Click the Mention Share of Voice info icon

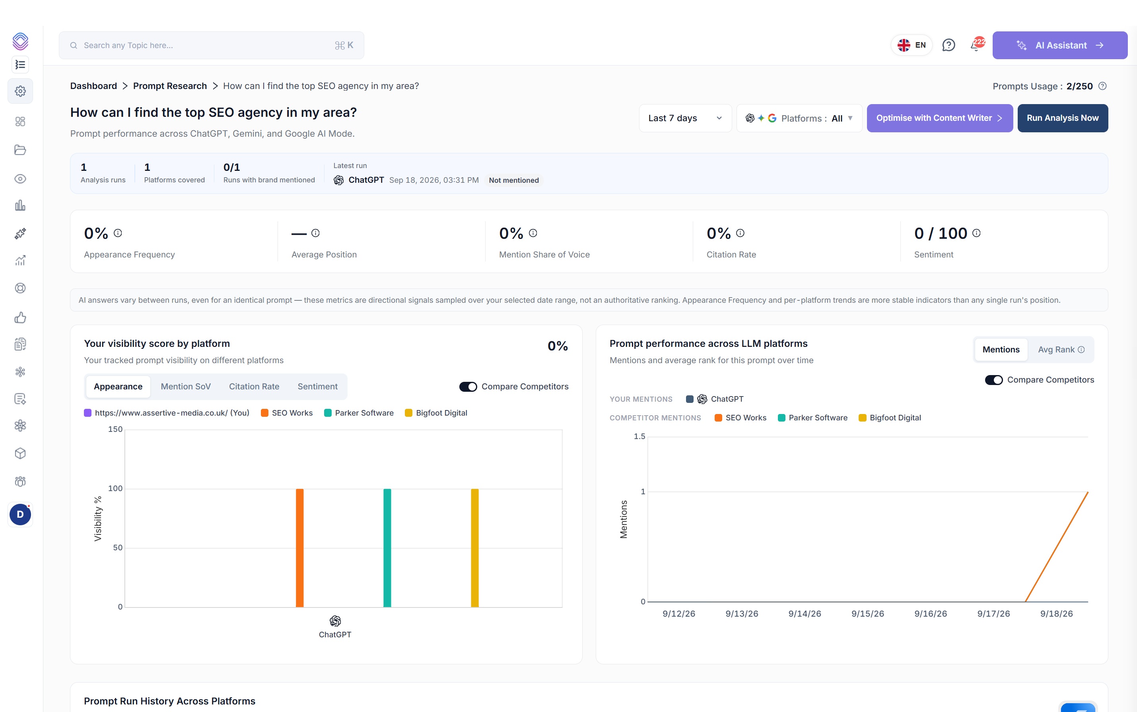tap(533, 233)
